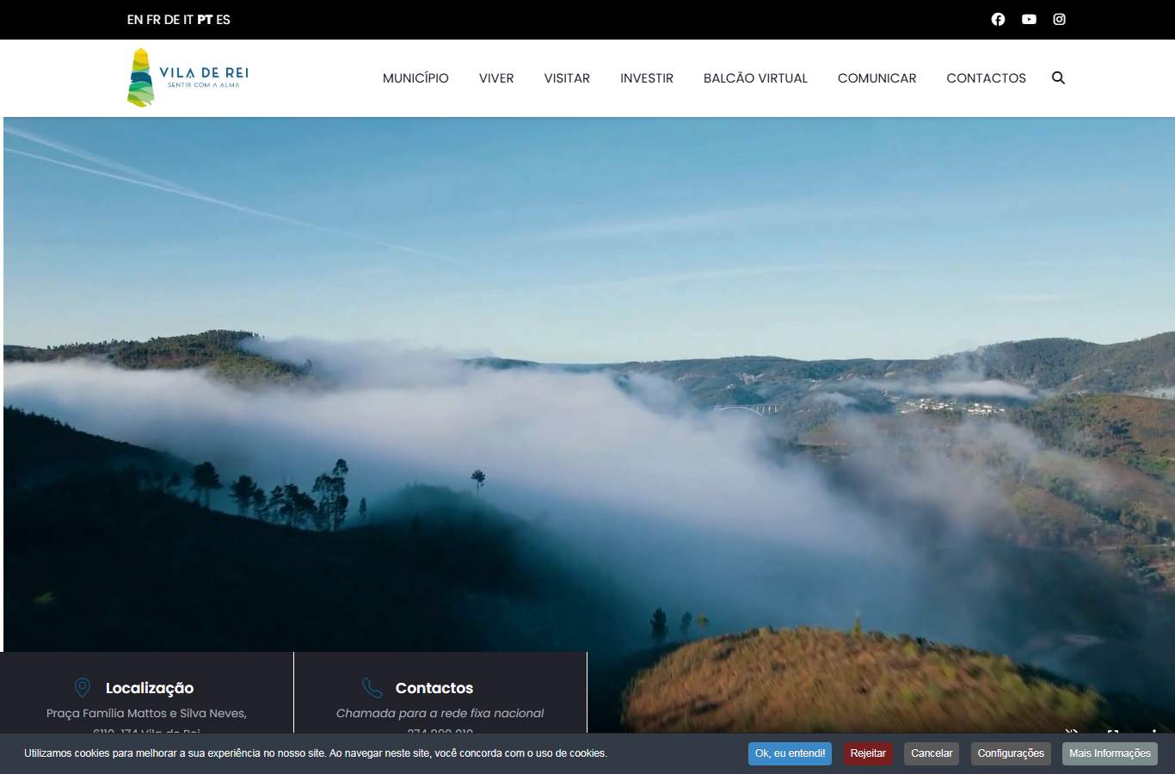Open the YouTube channel icon
1175x774 pixels.
coord(1029,19)
